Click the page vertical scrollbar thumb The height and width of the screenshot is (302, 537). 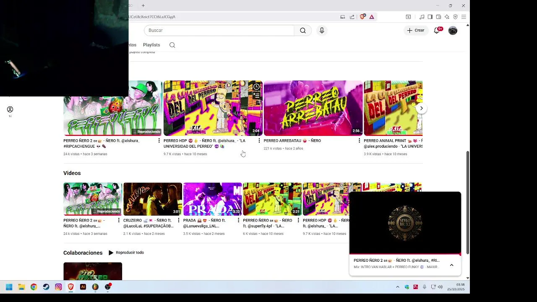tap(468, 203)
